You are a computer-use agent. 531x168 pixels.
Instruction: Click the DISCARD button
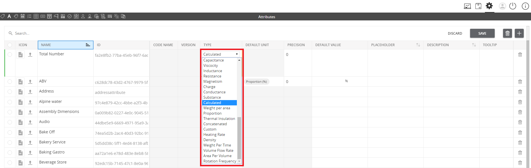point(455,33)
